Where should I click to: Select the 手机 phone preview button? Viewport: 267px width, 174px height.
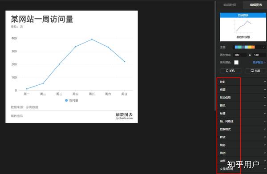(x=231, y=71)
